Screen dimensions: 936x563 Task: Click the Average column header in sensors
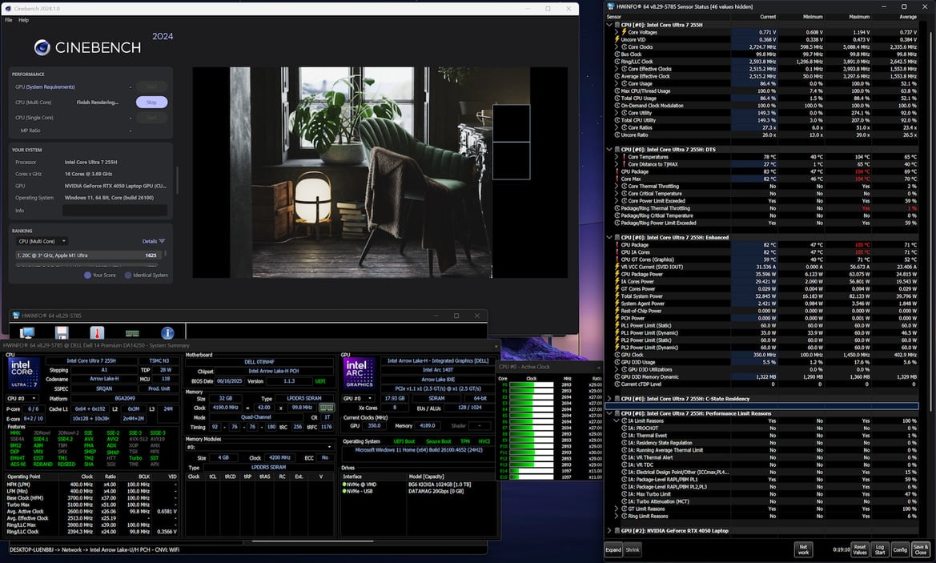[907, 17]
